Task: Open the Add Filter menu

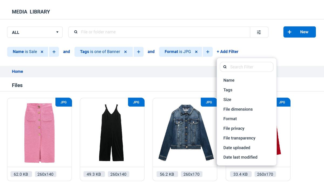Action: point(227,52)
